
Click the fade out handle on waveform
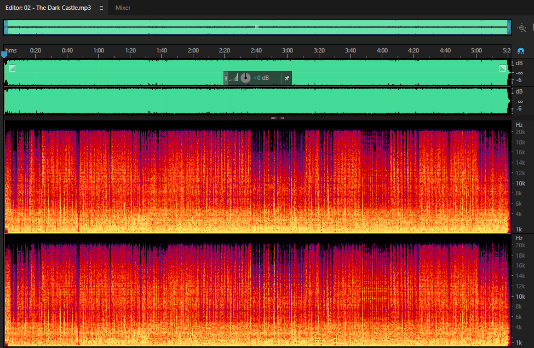[x=503, y=68]
